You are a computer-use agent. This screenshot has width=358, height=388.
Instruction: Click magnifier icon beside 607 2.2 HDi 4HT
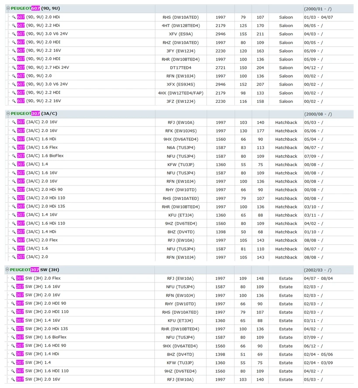pyautogui.click(x=14, y=25)
